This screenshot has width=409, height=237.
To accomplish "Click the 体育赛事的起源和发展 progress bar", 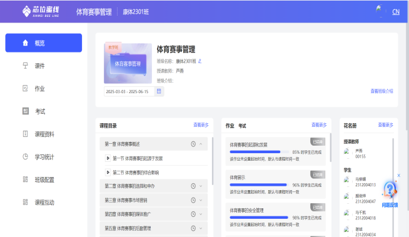I will 260,152.
